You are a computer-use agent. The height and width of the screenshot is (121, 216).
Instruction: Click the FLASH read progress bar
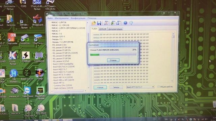tap(113, 54)
